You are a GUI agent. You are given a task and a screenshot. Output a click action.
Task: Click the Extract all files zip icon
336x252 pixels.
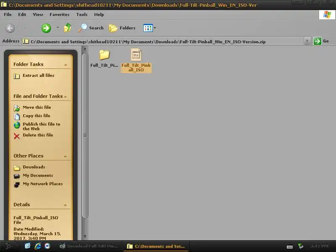pos(17,76)
